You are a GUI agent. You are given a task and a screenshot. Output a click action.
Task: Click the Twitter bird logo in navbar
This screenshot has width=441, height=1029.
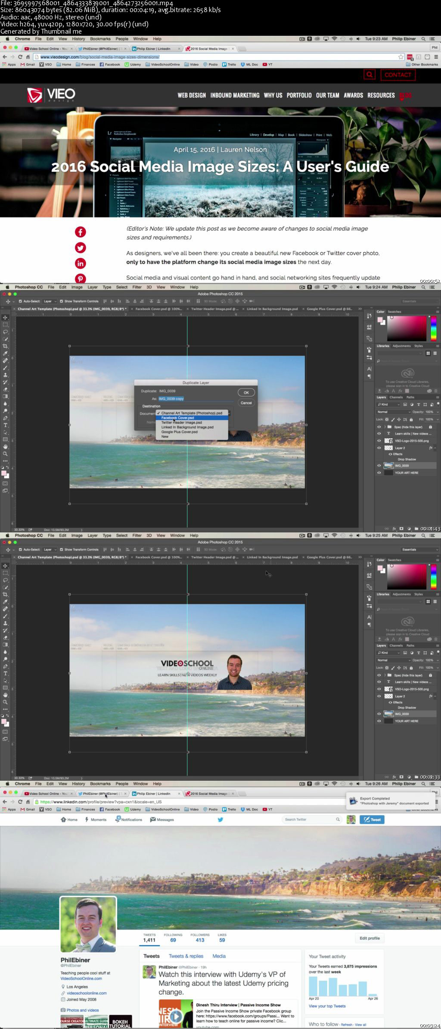pyautogui.click(x=220, y=819)
